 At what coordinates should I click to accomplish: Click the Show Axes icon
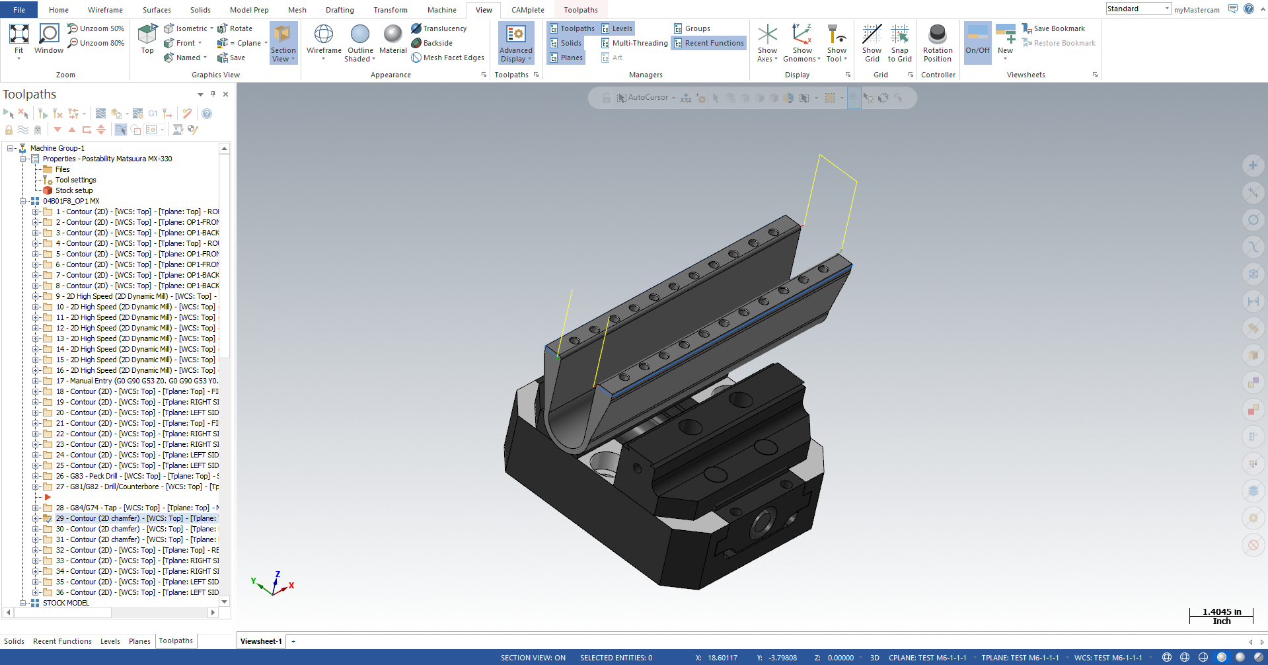point(767,34)
